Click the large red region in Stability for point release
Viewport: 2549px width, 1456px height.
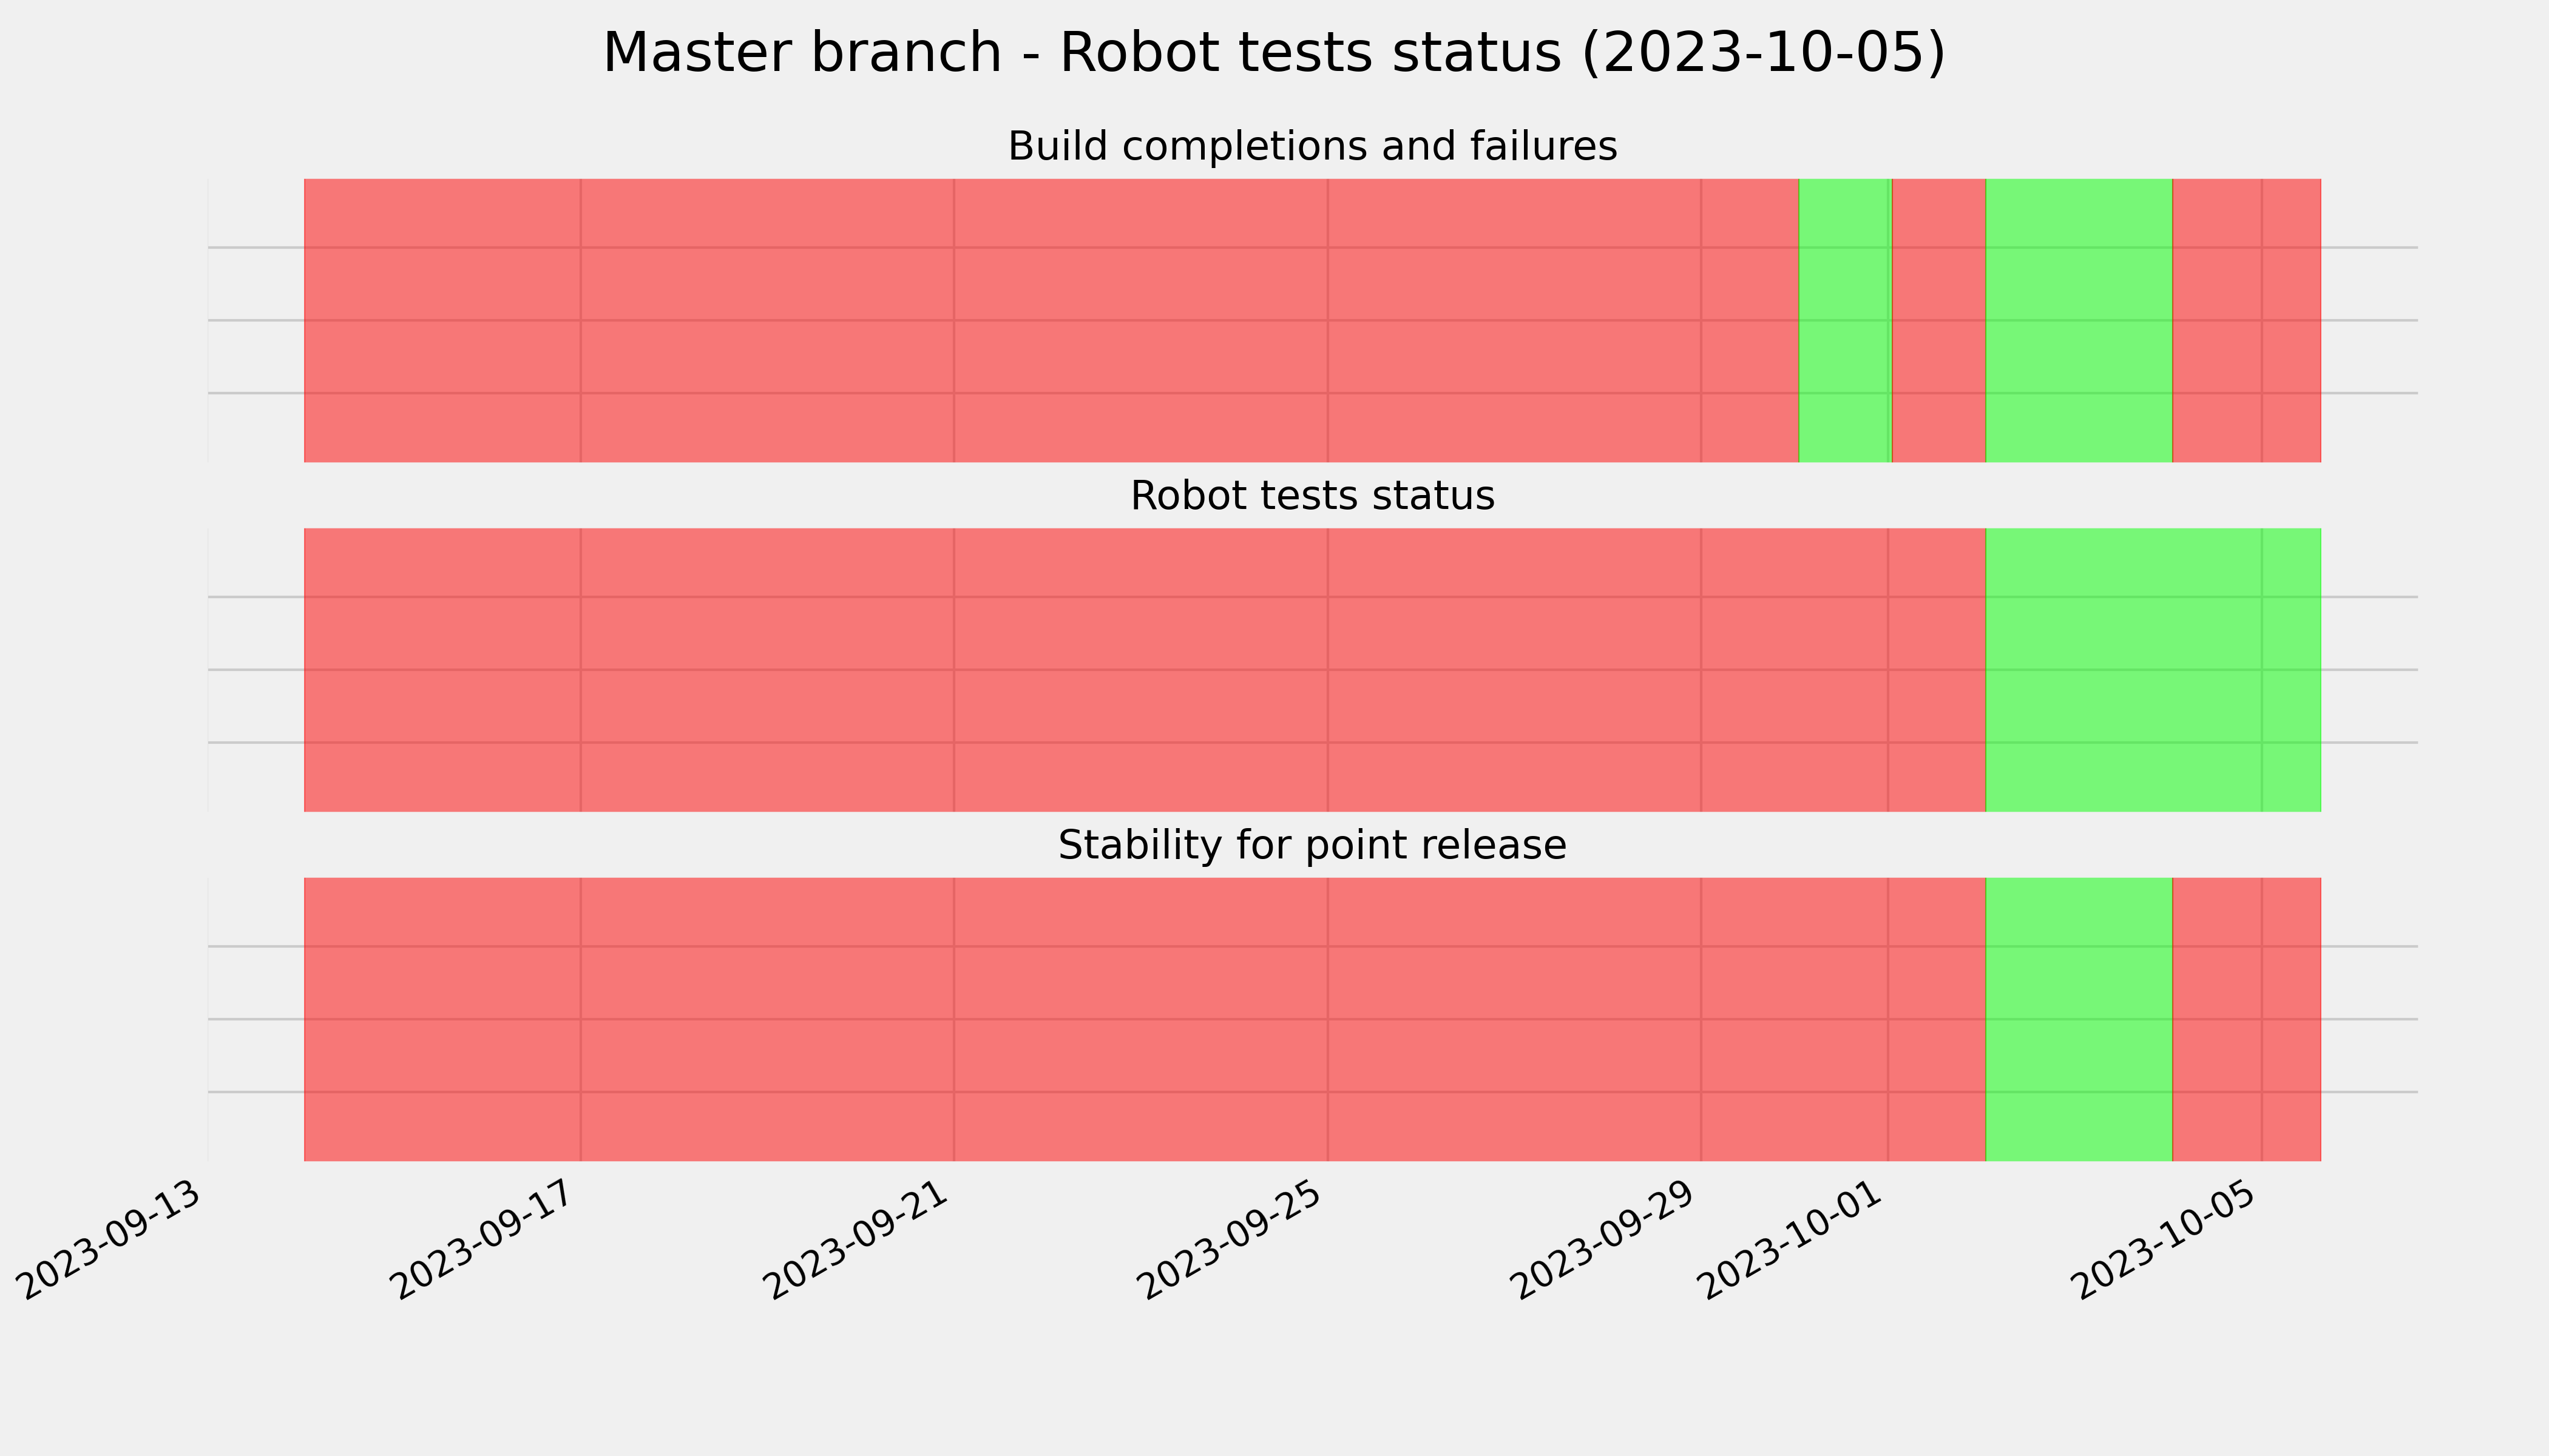[x=1145, y=1019]
